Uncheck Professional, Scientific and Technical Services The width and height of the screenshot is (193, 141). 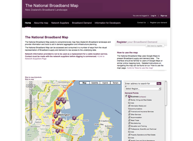click(129, 129)
